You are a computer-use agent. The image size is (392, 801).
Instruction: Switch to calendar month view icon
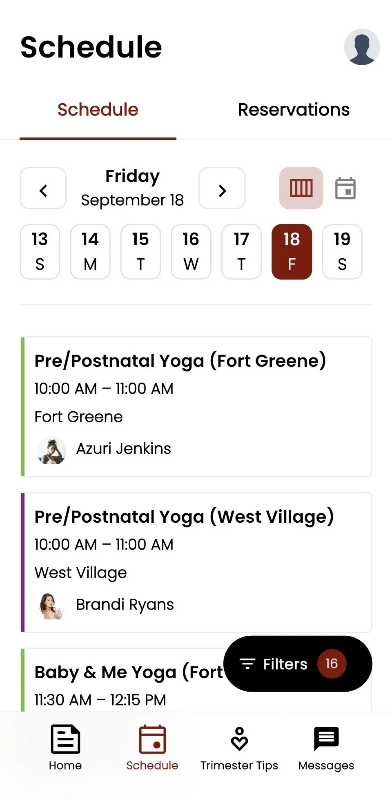coord(345,188)
